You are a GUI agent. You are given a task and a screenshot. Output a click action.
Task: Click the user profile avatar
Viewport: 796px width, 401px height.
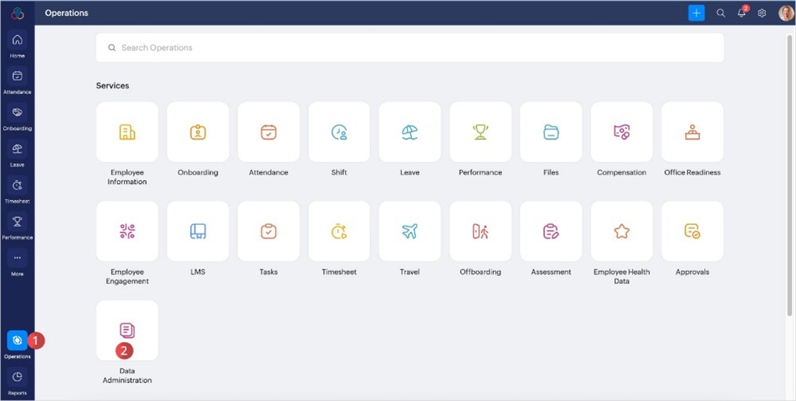785,13
